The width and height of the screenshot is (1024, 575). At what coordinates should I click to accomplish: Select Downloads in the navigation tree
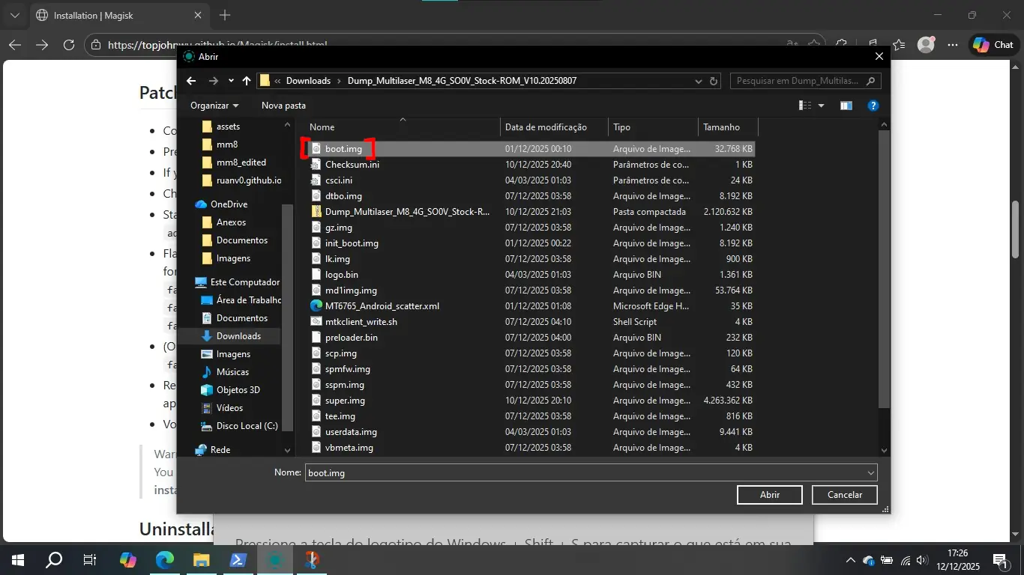238,336
